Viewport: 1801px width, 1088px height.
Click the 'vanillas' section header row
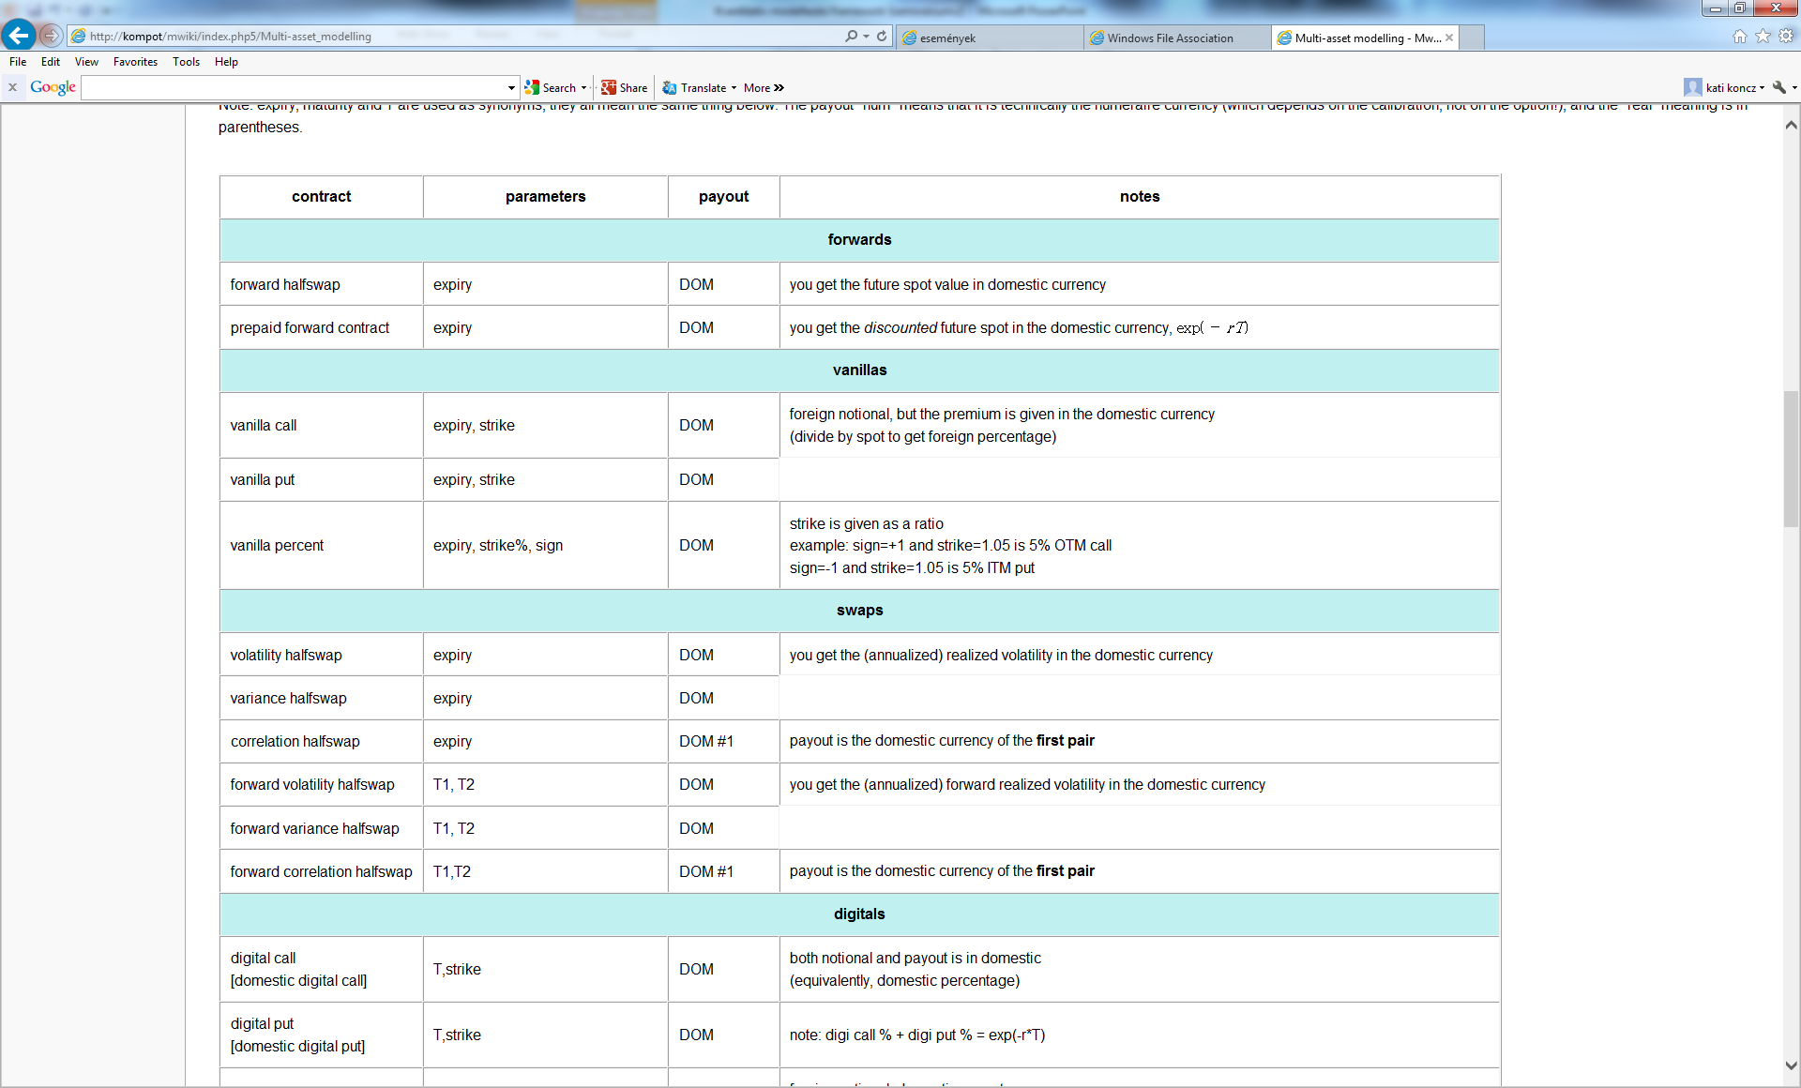859,370
